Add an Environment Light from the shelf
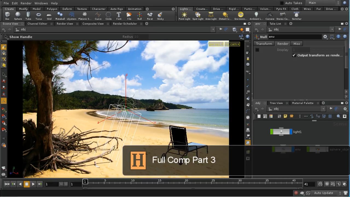This screenshot has width=350, height=197. pos(240,16)
